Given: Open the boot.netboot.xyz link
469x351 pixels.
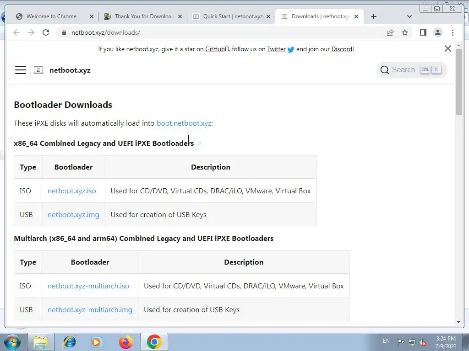Looking at the screenshot, I should pyautogui.click(x=184, y=123).
